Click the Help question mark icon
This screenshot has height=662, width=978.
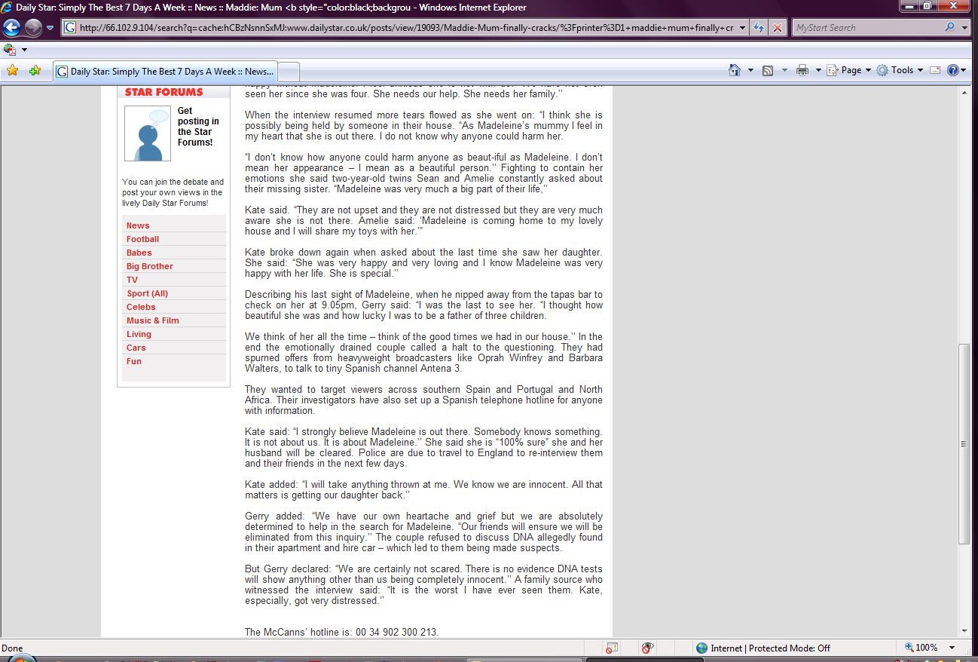pos(953,70)
